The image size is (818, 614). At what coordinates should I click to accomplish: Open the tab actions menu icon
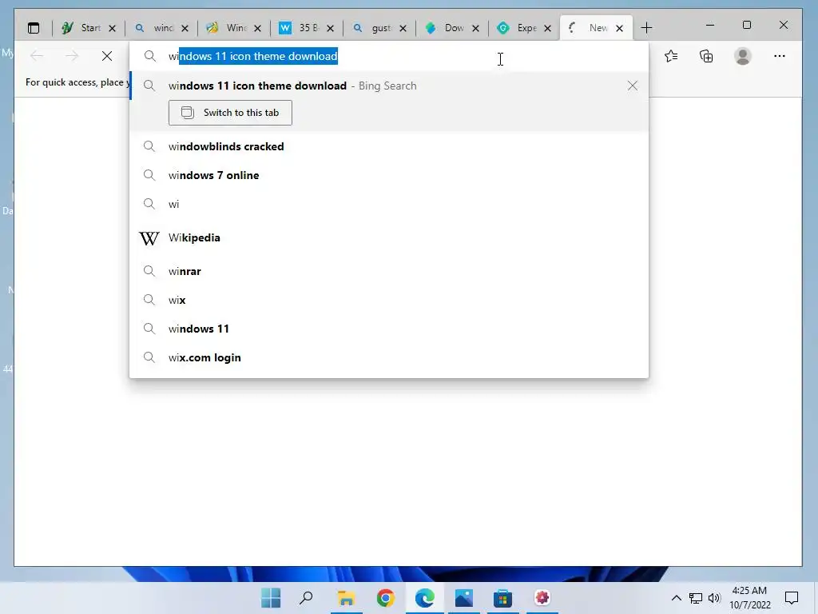coord(34,28)
